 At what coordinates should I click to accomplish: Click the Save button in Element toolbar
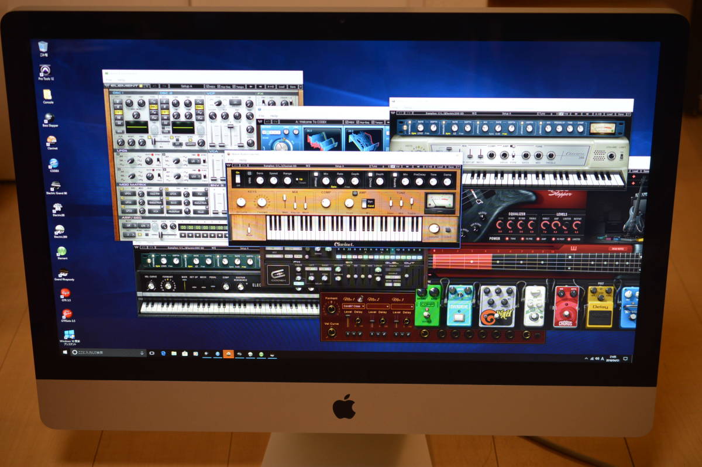point(294,86)
